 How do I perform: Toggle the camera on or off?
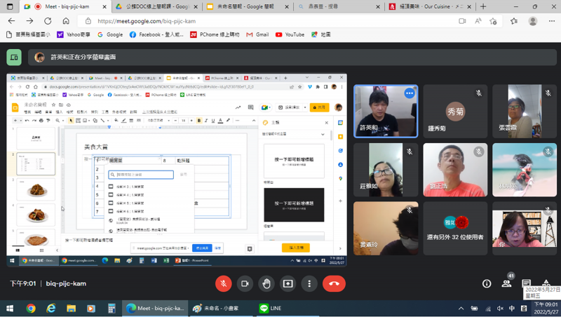(245, 283)
